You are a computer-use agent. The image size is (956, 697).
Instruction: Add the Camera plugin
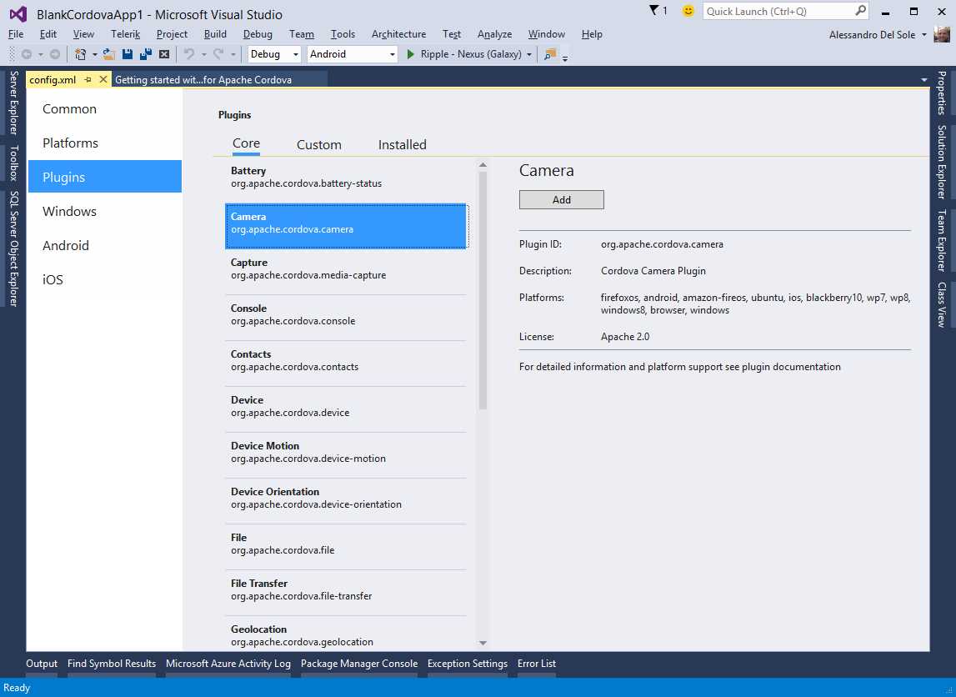[x=561, y=199]
